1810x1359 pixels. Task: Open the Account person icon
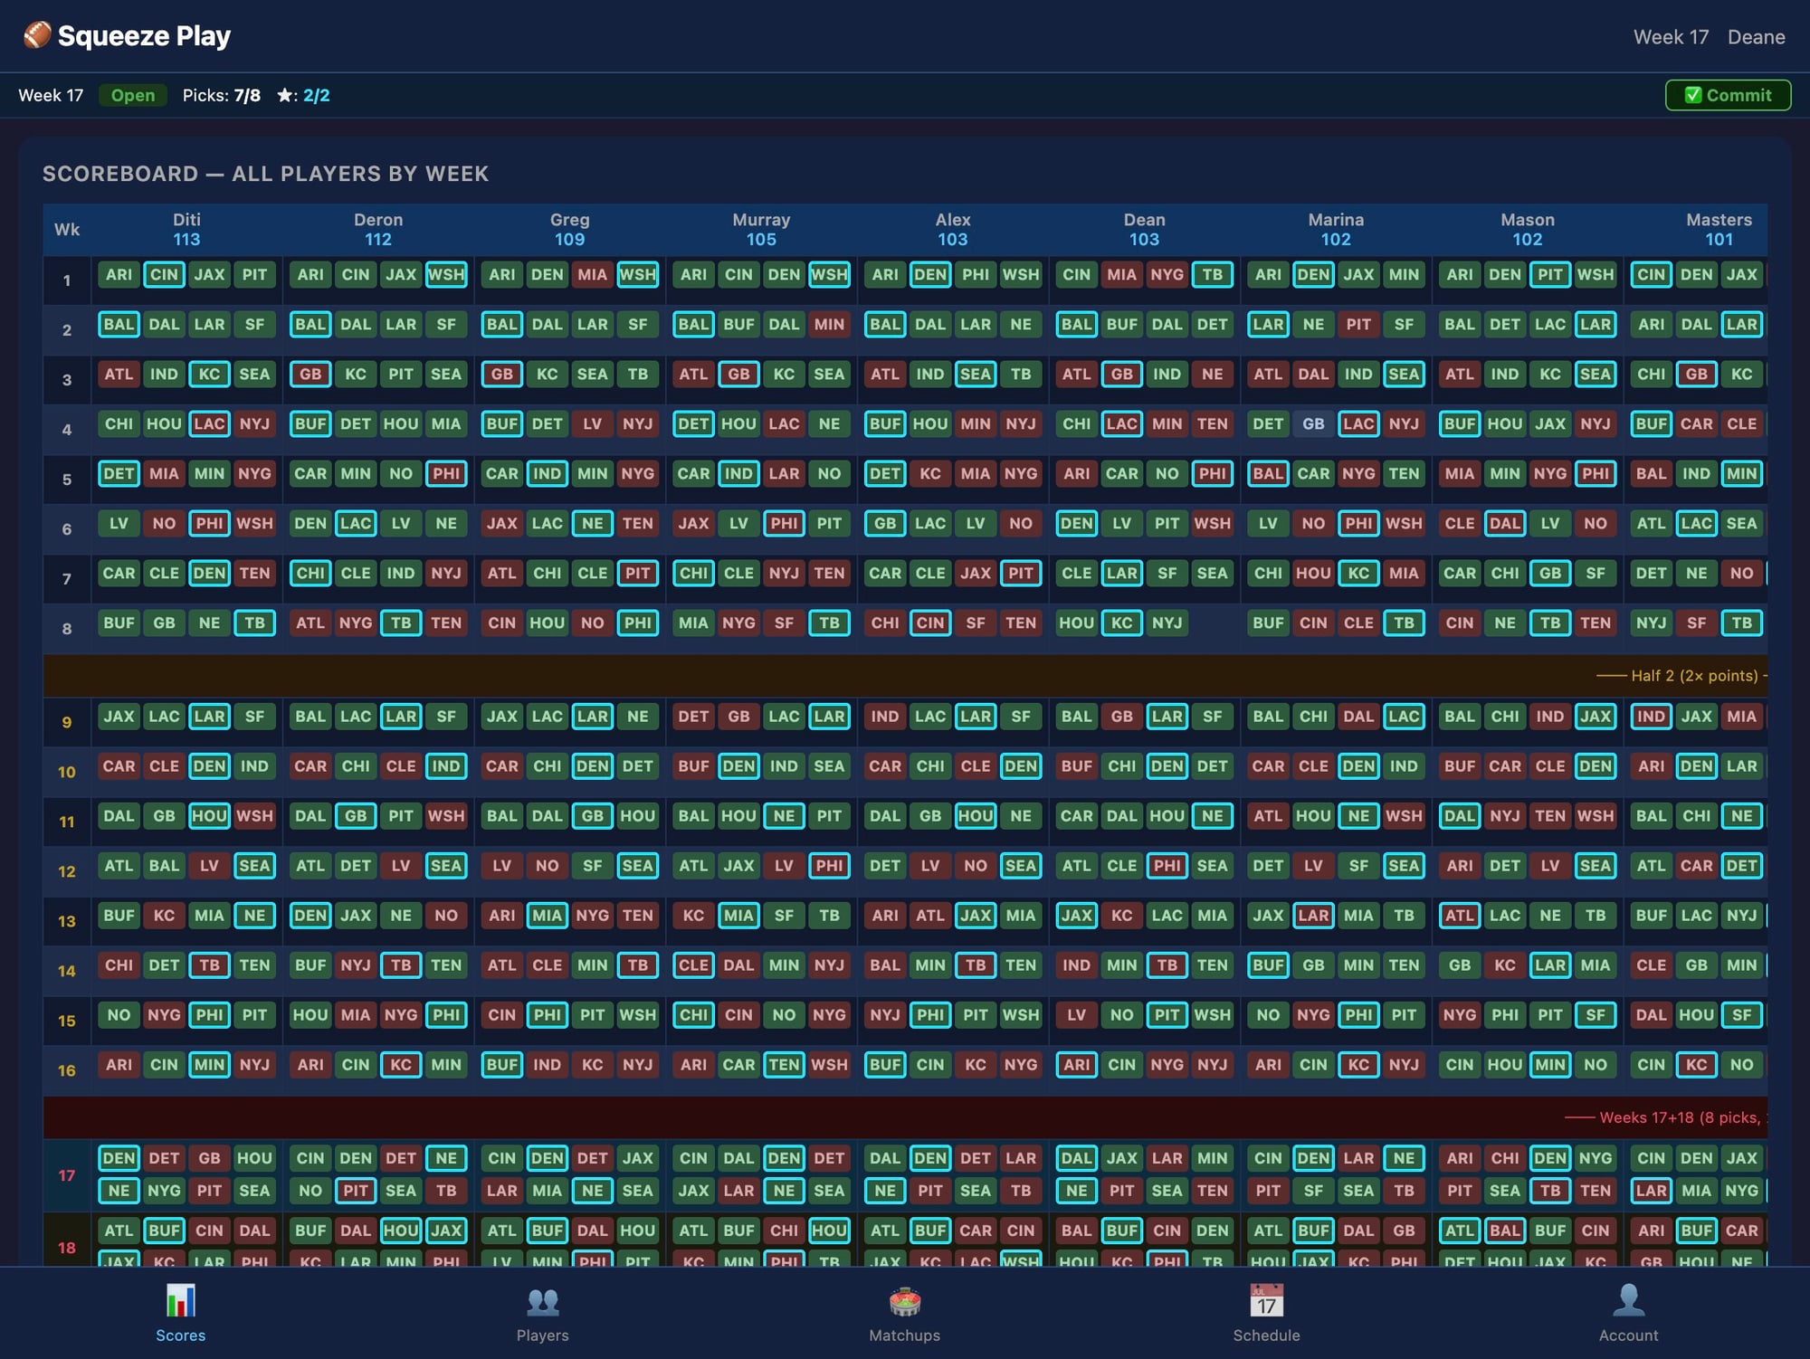[1628, 1301]
